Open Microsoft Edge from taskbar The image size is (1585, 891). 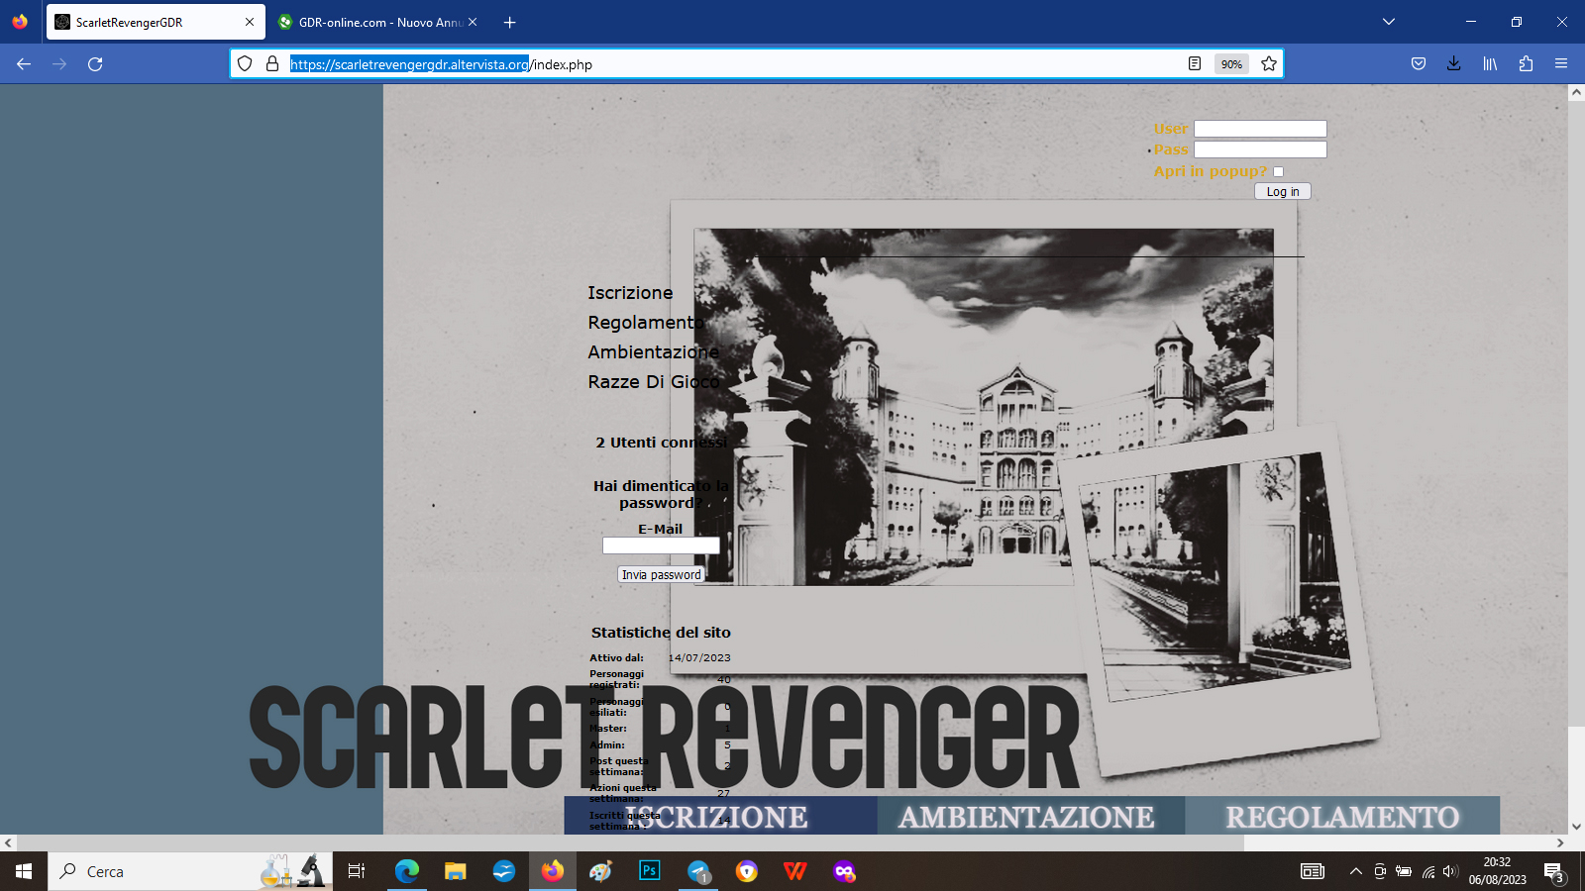407,871
